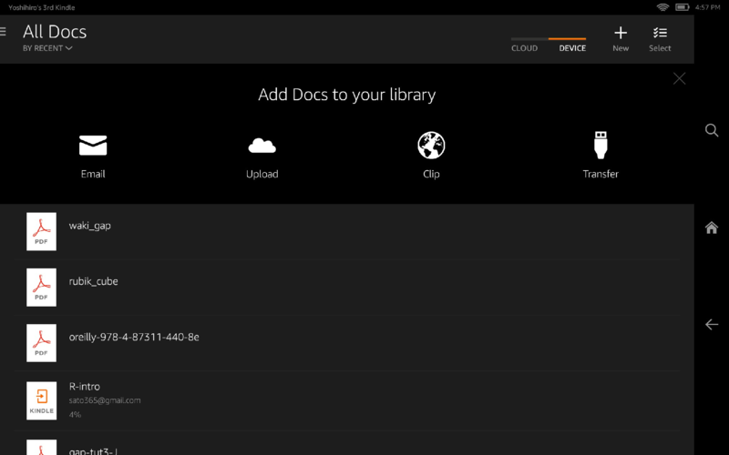Select the waki_gap document name
This screenshot has width=729, height=455.
[89, 226]
